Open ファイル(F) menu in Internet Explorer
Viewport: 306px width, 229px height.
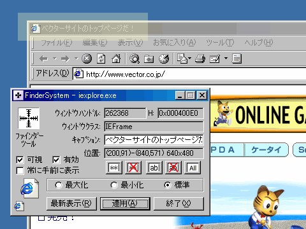(x=57, y=43)
